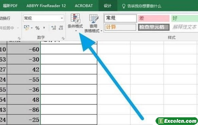
Task: Open the ABBYY FineReader 12 tab
Action: pyautogui.click(x=46, y=6)
